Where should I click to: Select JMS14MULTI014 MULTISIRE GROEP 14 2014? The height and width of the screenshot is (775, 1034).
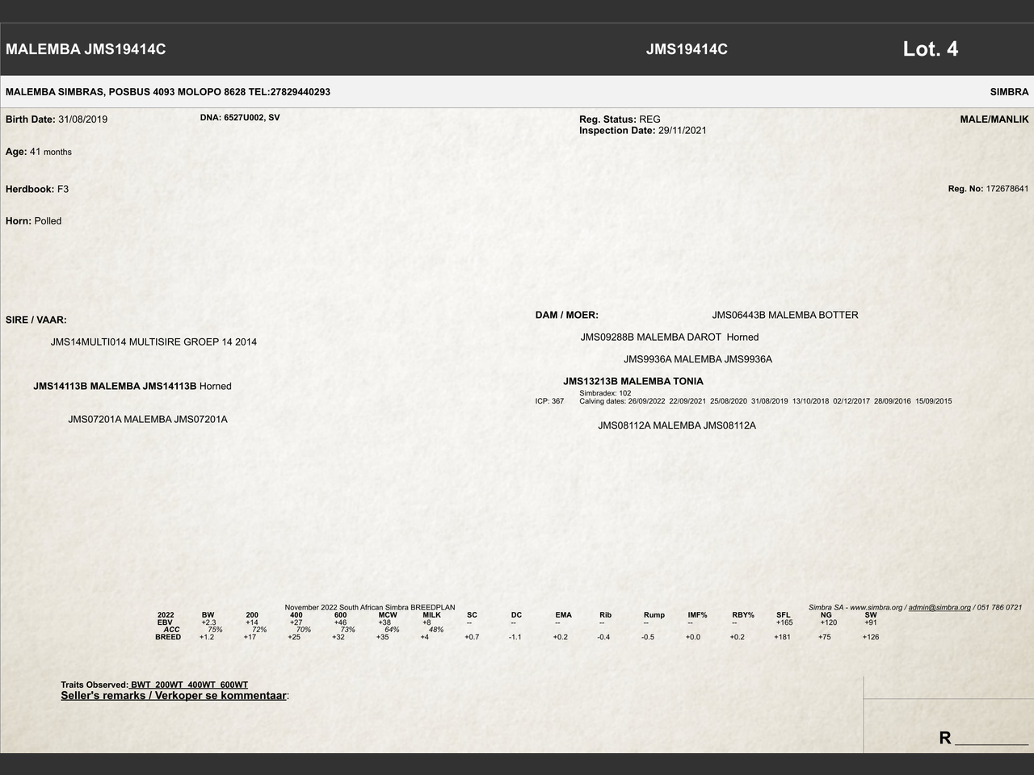pos(153,342)
